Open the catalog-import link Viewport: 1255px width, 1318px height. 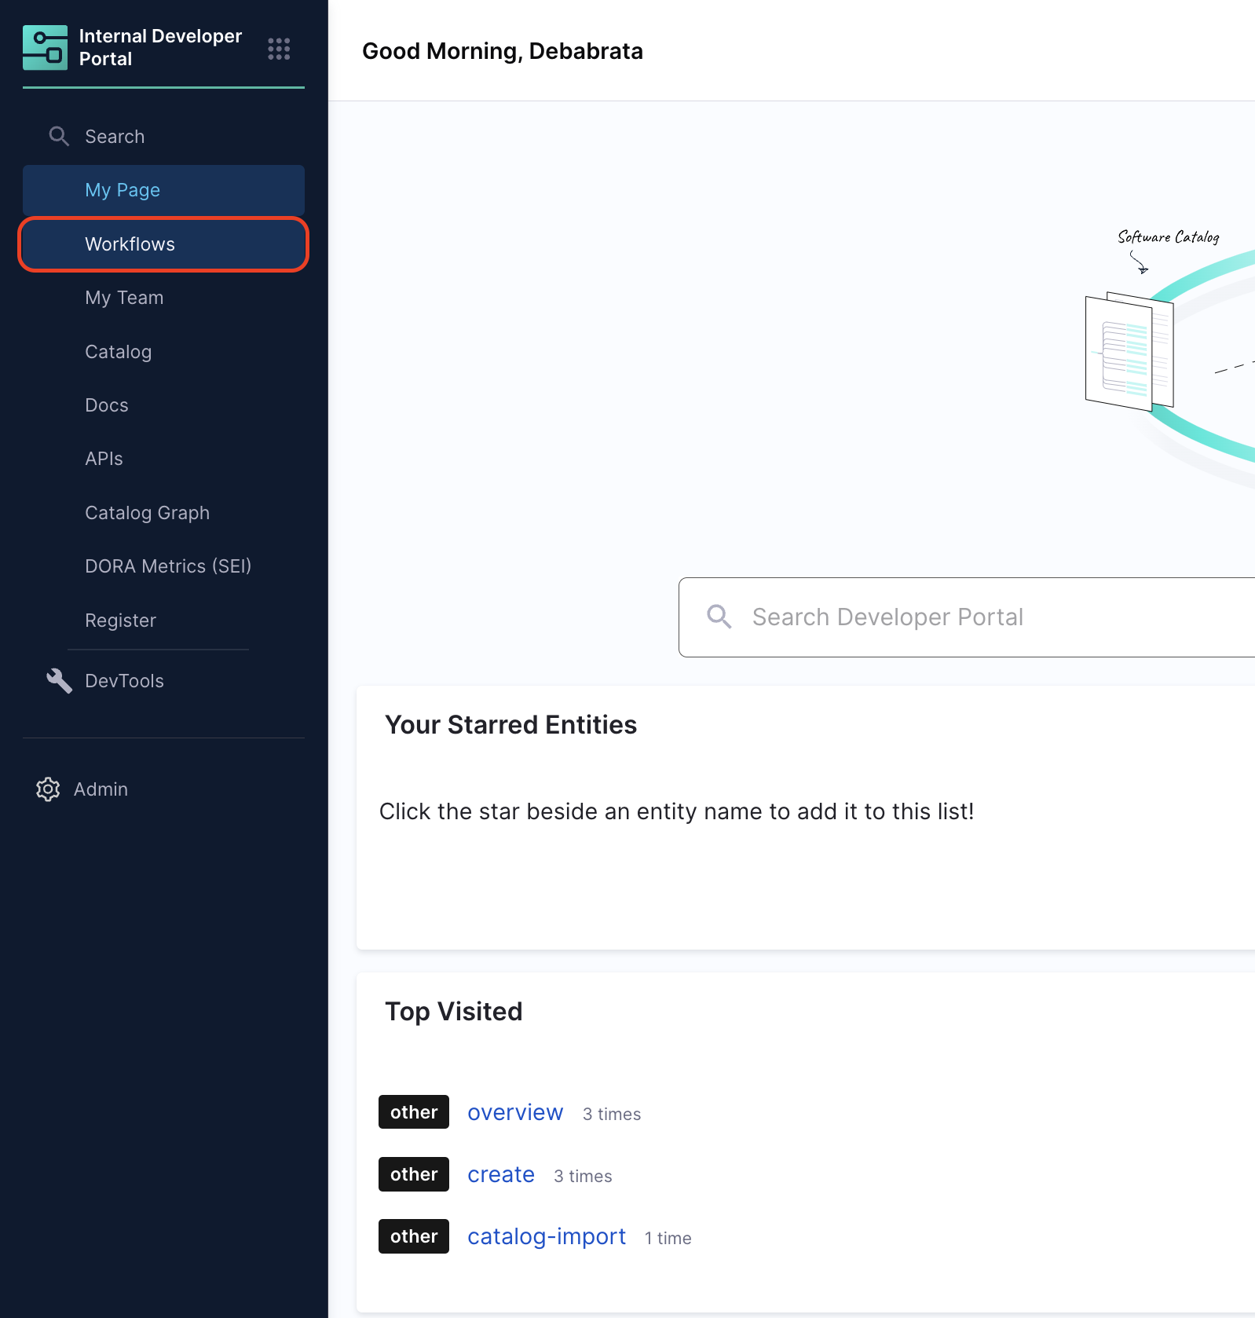(x=547, y=1236)
